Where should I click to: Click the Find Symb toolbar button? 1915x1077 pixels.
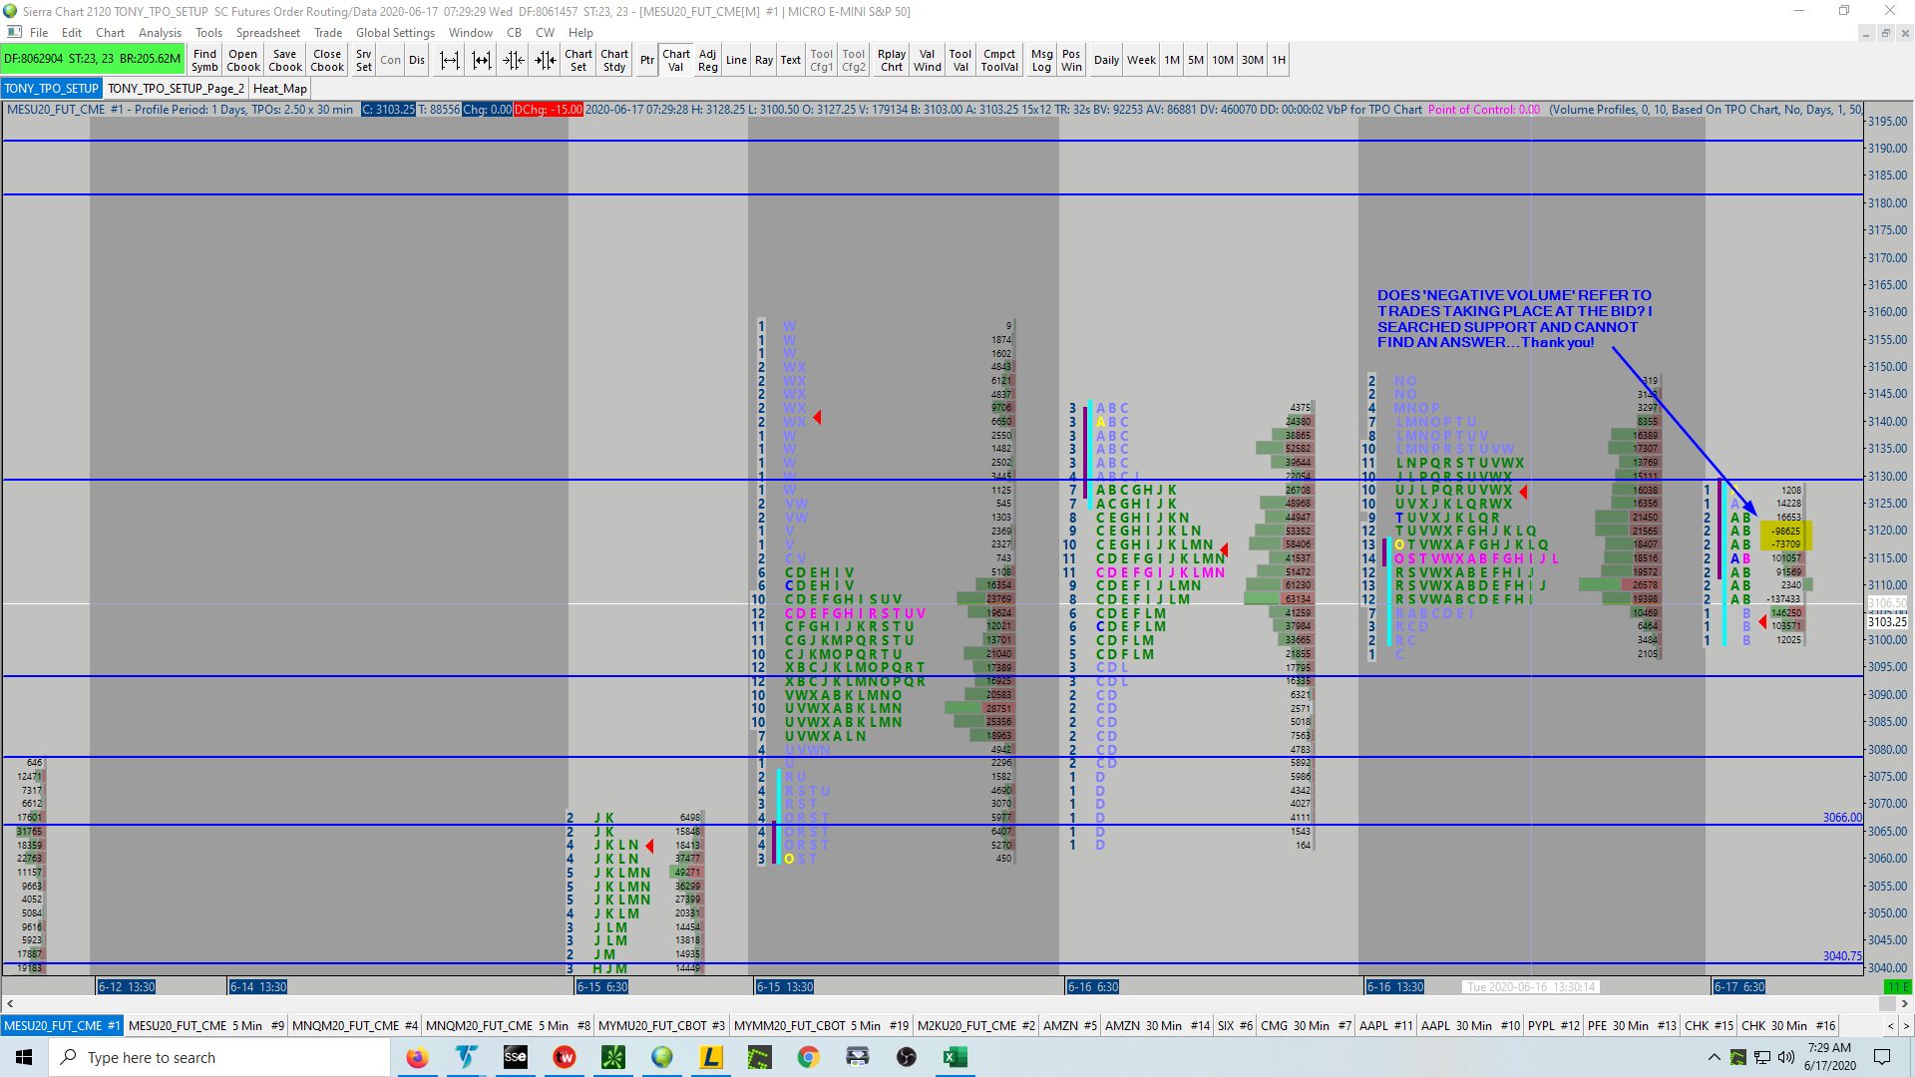point(204,60)
